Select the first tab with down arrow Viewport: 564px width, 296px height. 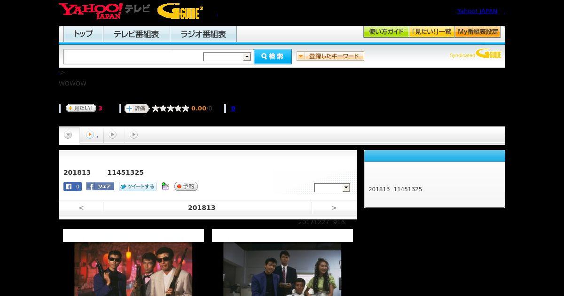point(69,135)
